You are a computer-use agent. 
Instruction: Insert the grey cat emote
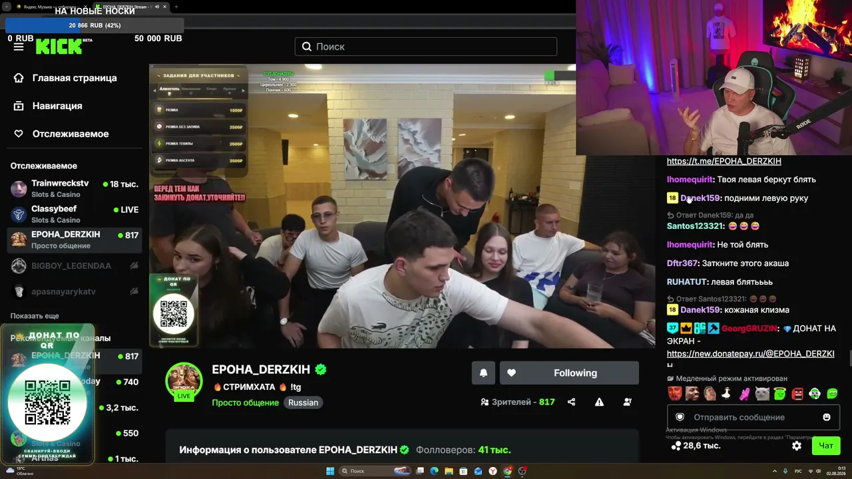762,394
